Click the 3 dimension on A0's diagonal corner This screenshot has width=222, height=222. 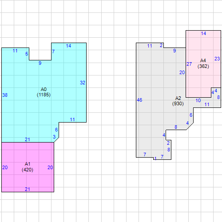coord(54,137)
